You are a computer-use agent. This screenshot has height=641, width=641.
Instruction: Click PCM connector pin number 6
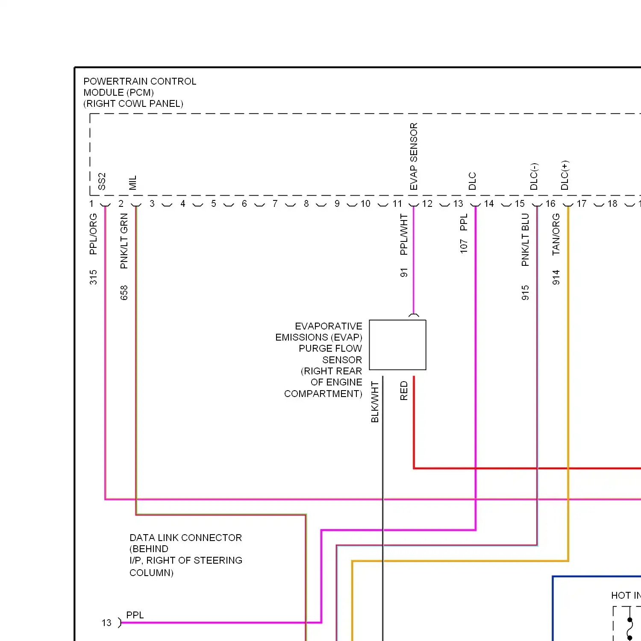click(x=244, y=204)
